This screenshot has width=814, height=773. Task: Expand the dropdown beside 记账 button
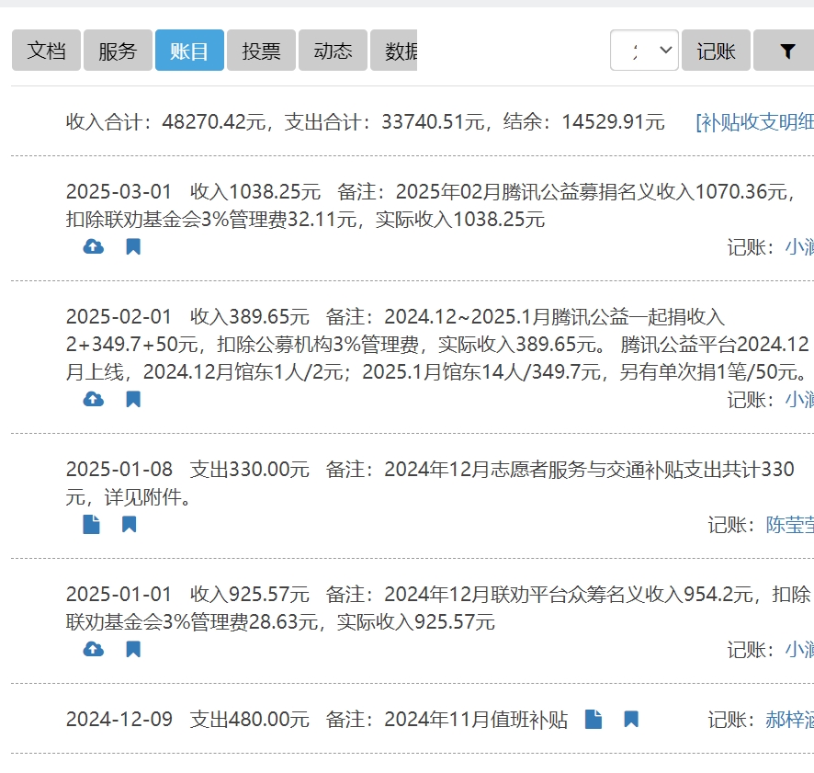click(x=644, y=51)
